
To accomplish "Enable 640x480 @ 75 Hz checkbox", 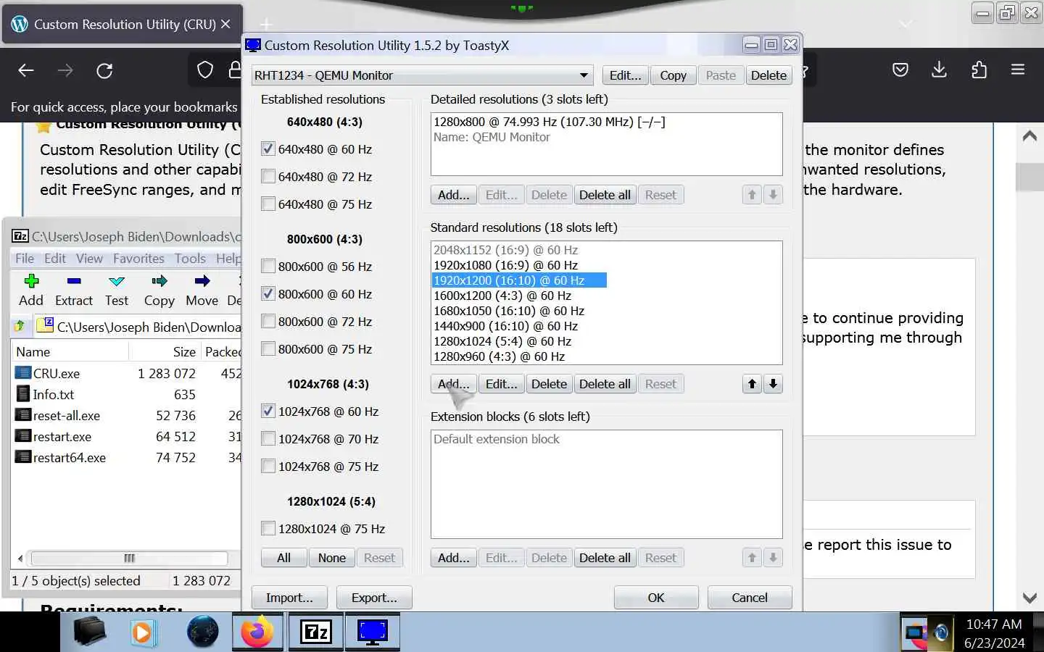I will (x=268, y=204).
